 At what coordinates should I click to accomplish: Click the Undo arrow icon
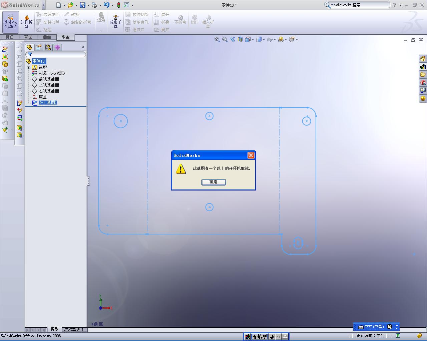point(106,5)
